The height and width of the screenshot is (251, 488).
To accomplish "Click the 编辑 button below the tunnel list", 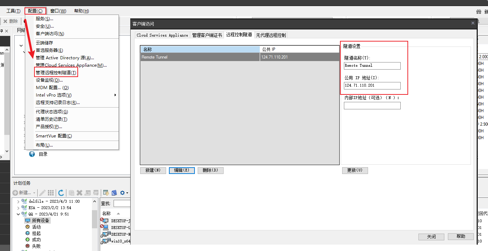I will (x=182, y=170).
